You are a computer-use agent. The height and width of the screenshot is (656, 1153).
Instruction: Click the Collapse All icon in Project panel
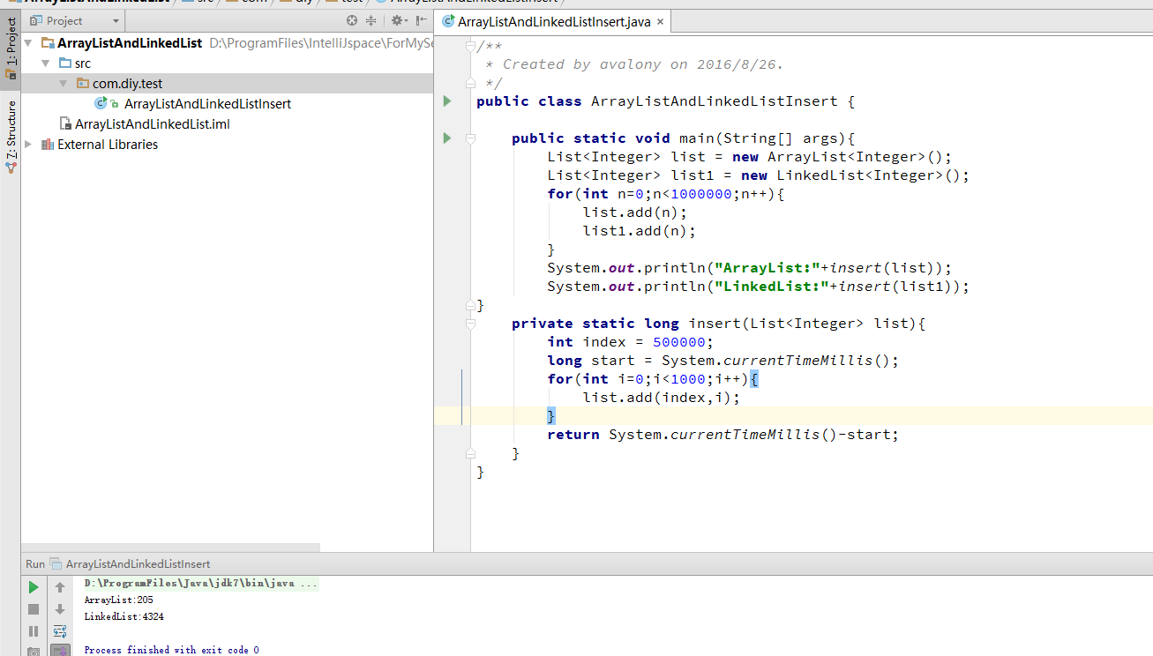[x=371, y=20]
